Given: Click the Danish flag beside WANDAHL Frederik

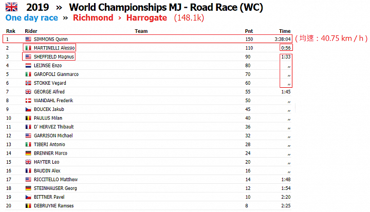Looking at the screenshot, I should 28,100.
